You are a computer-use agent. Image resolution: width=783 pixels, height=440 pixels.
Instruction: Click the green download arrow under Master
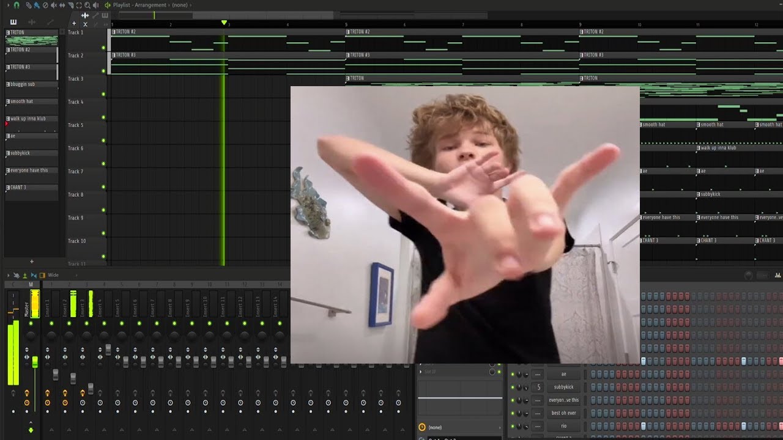pyautogui.click(x=31, y=430)
